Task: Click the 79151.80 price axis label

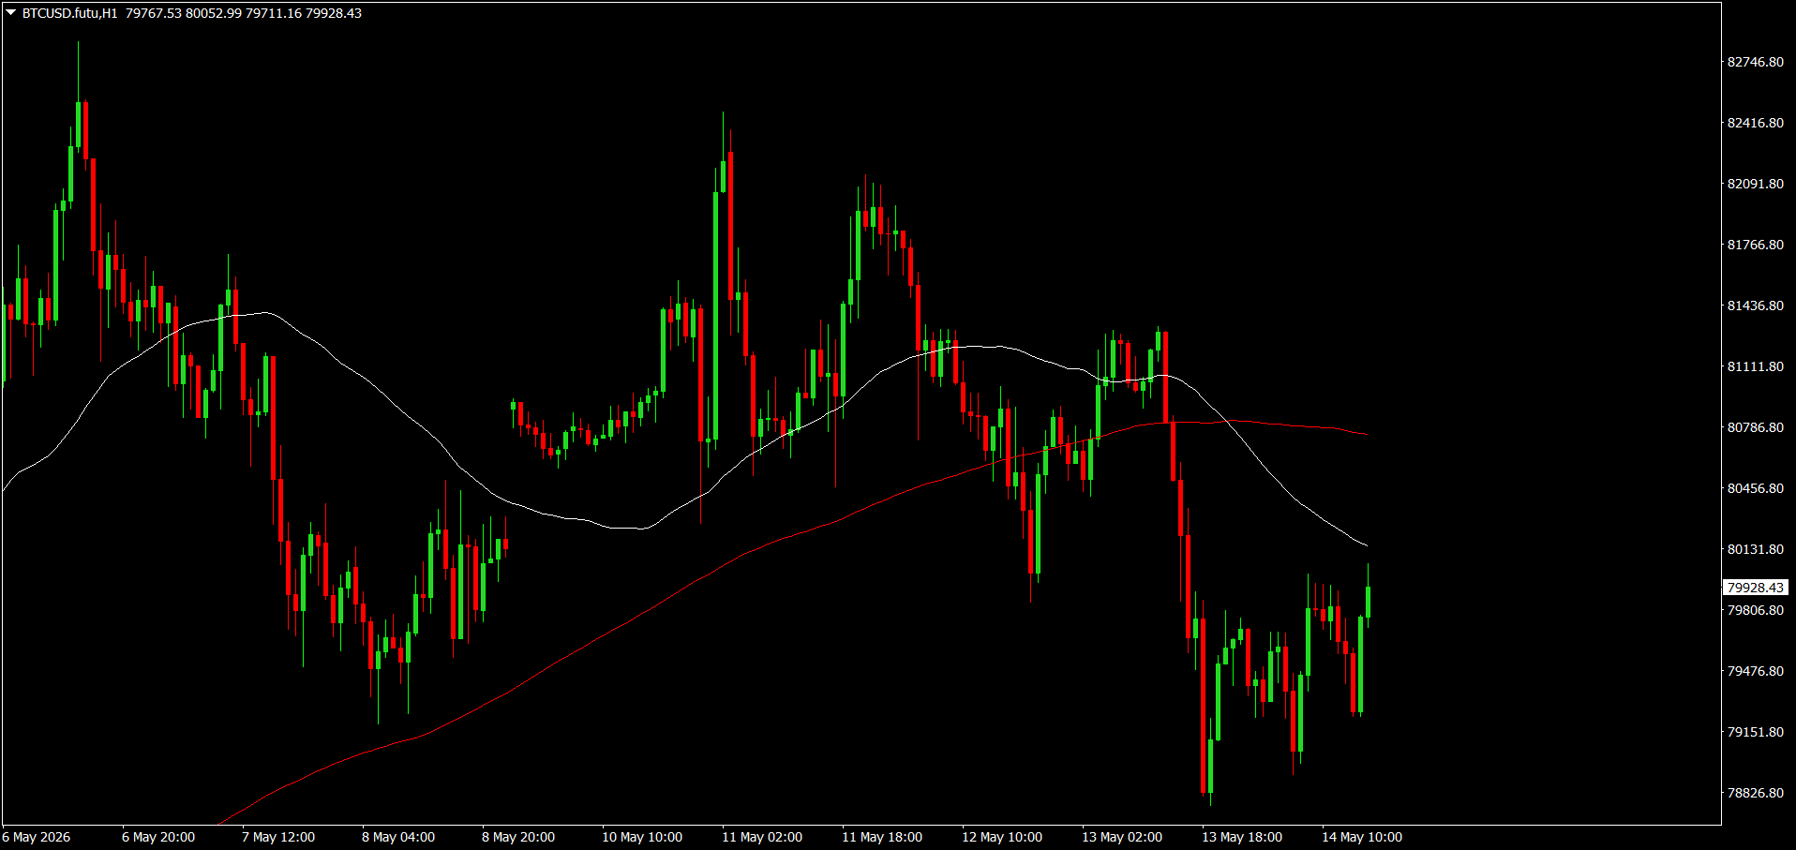Action: (1756, 732)
